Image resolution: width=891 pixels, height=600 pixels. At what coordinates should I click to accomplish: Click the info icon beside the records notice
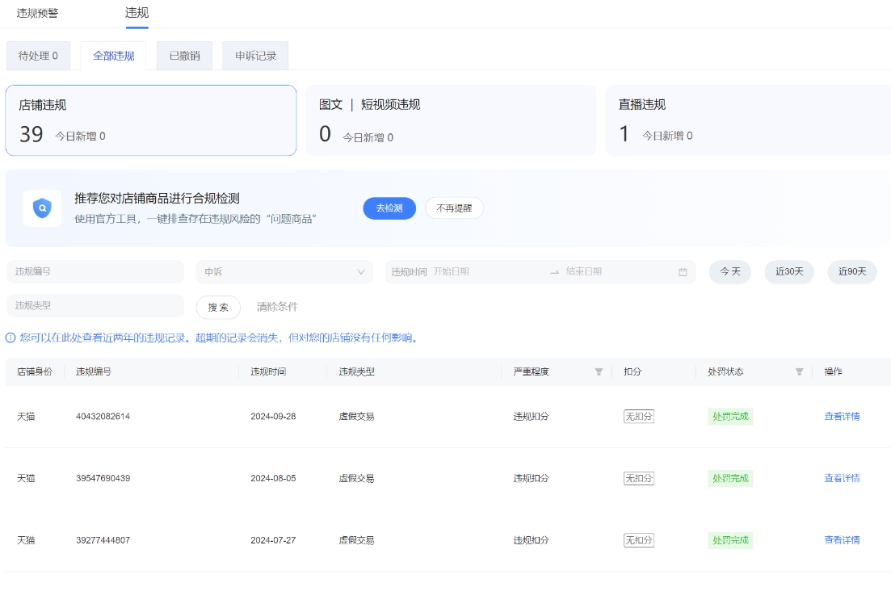(x=11, y=338)
